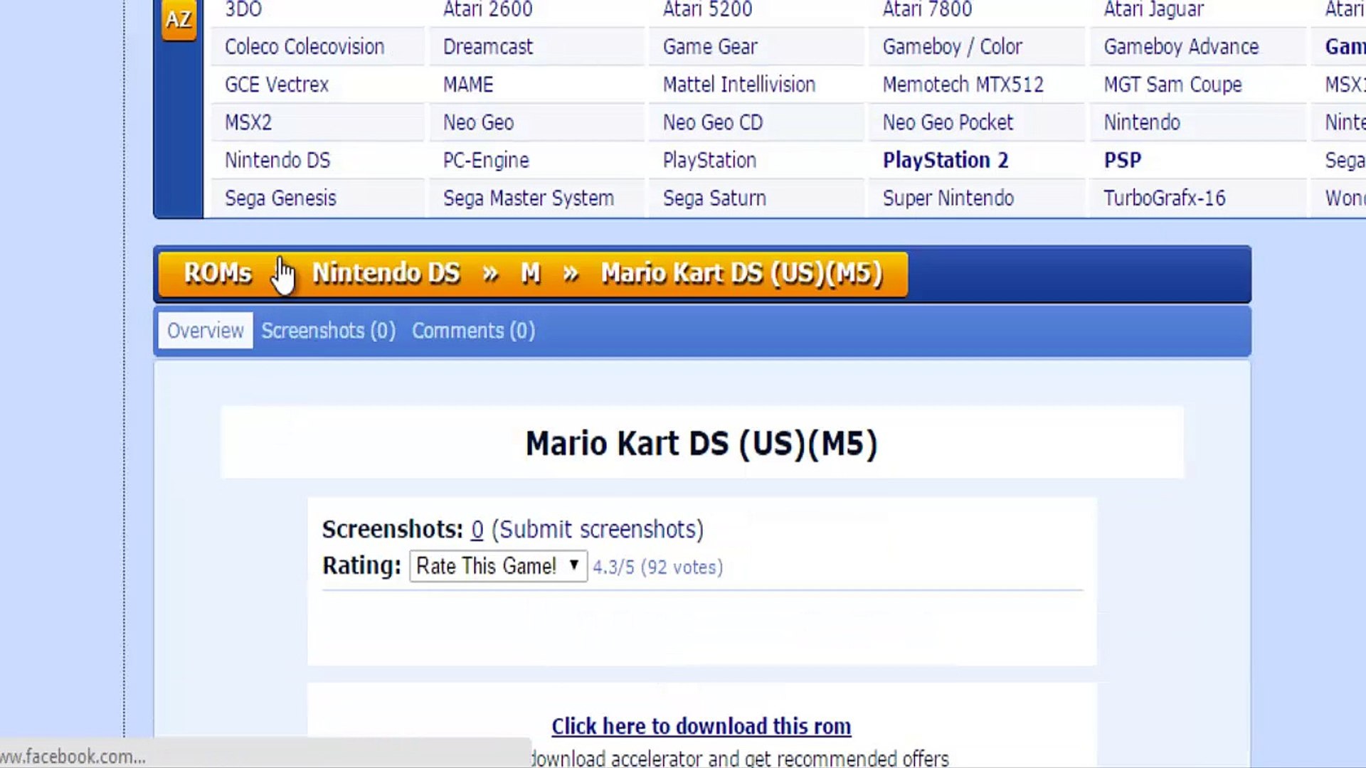Click the AZ sort icon
This screenshot has height=768, width=1366.
[179, 20]
